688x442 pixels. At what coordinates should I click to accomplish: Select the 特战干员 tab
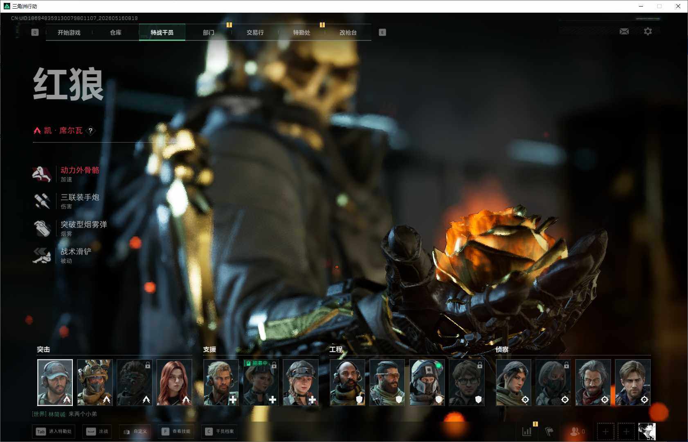162,33
